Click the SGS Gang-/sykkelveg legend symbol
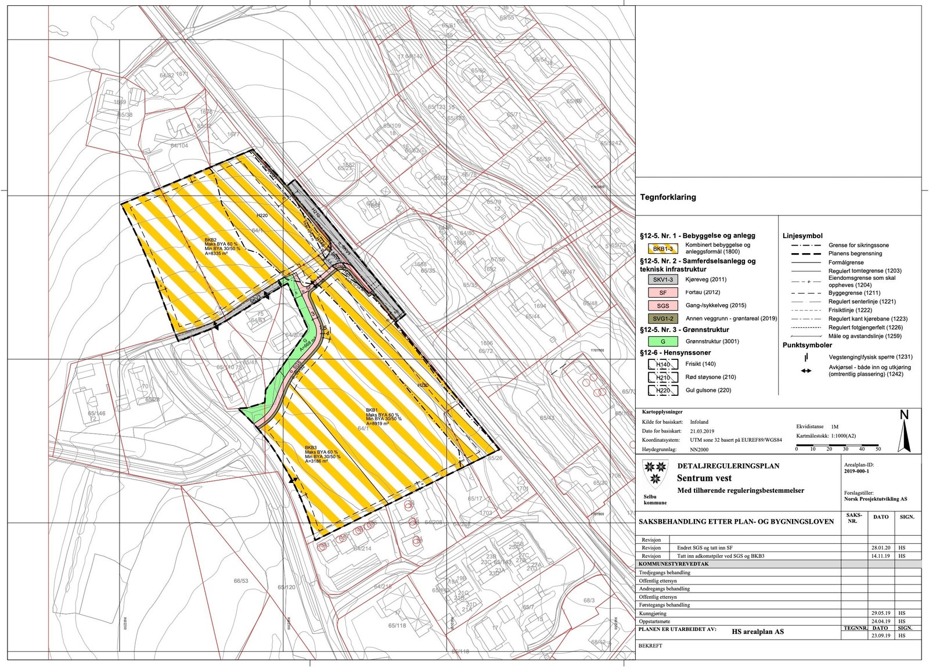The image size is (929, 667). (x=663, y=305)
